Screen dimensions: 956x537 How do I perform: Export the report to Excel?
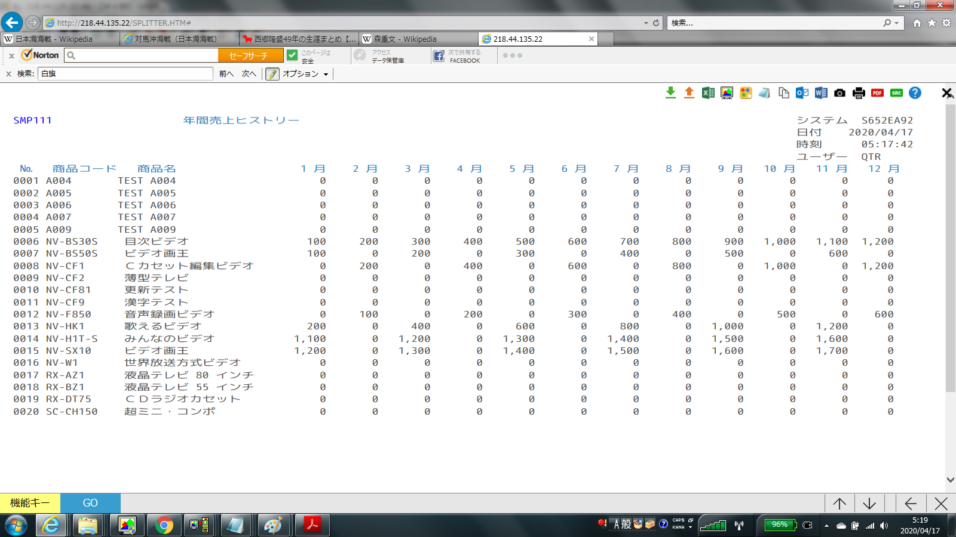[x=708, y=92]
